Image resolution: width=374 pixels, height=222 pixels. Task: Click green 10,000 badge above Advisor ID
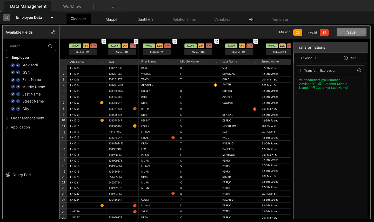click(75, 46)
